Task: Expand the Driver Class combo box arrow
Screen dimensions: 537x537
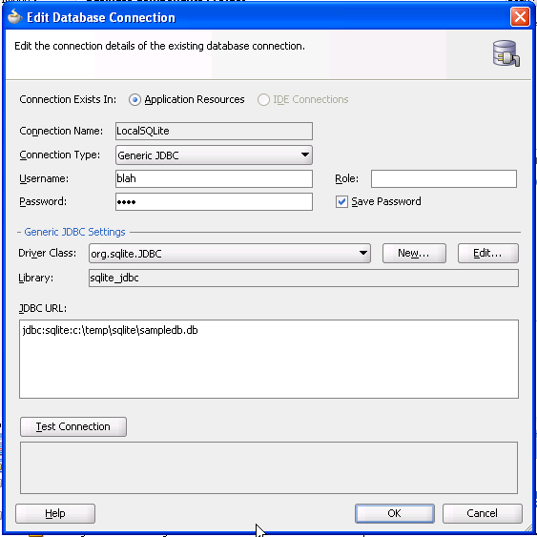Action: point(363,253)
